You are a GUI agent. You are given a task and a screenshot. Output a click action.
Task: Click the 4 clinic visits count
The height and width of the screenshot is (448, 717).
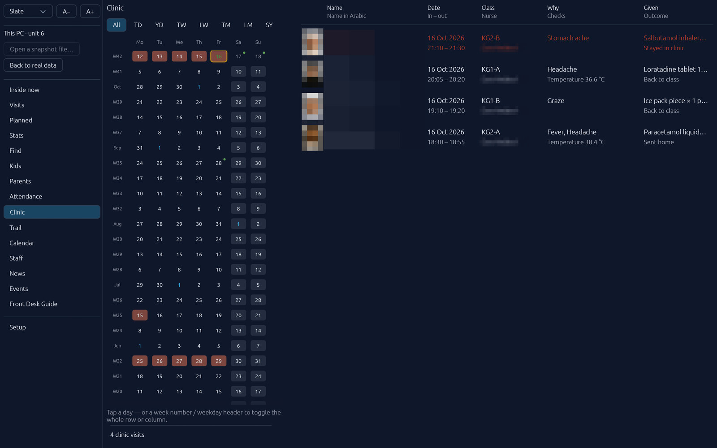coord(127,435)
